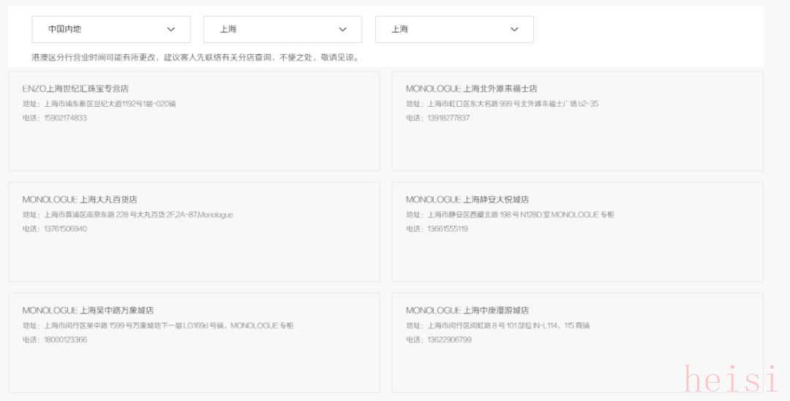Choose the MONOLOGUE 上海吴中路万象城店 store title
Viewport: 790px width, 401px height.
point(88,310)
